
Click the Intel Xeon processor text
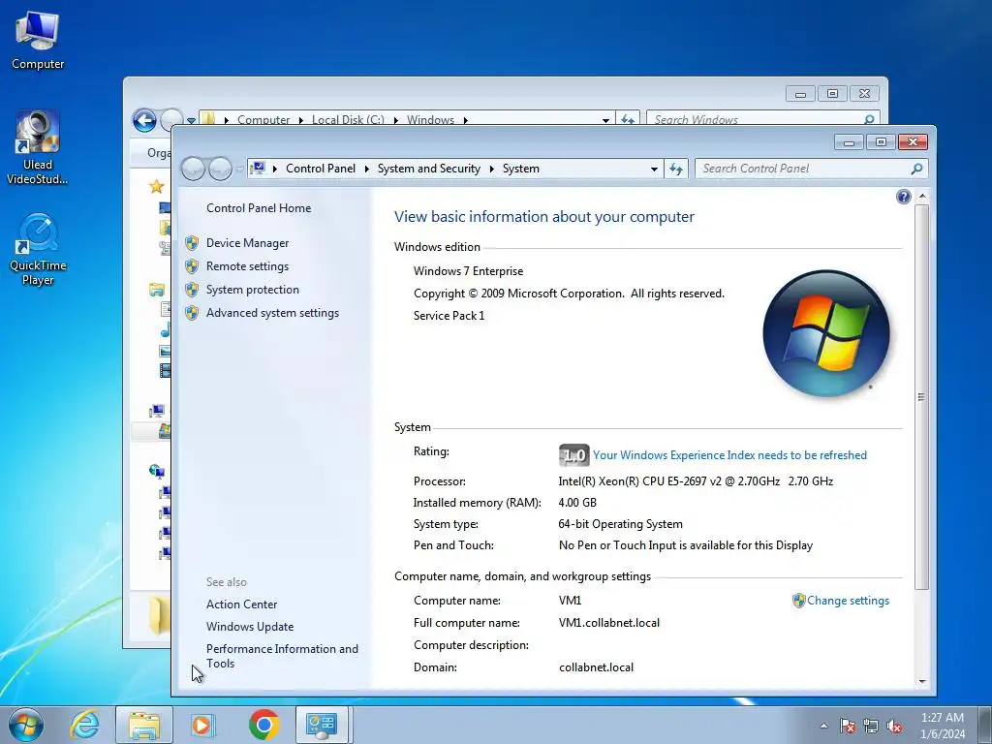click(696, 481)
